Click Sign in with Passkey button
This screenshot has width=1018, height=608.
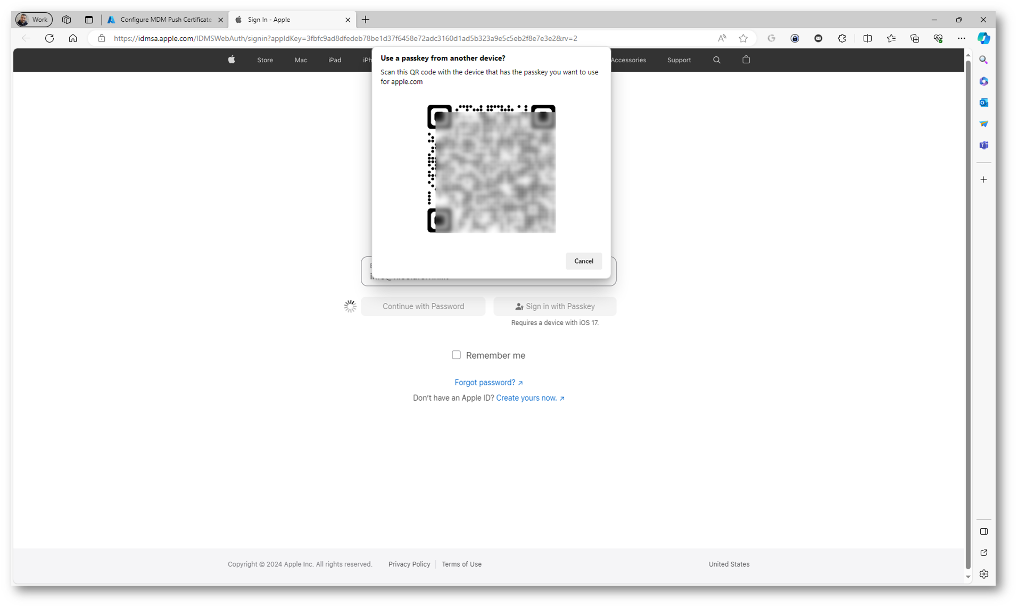pos(555,306)
